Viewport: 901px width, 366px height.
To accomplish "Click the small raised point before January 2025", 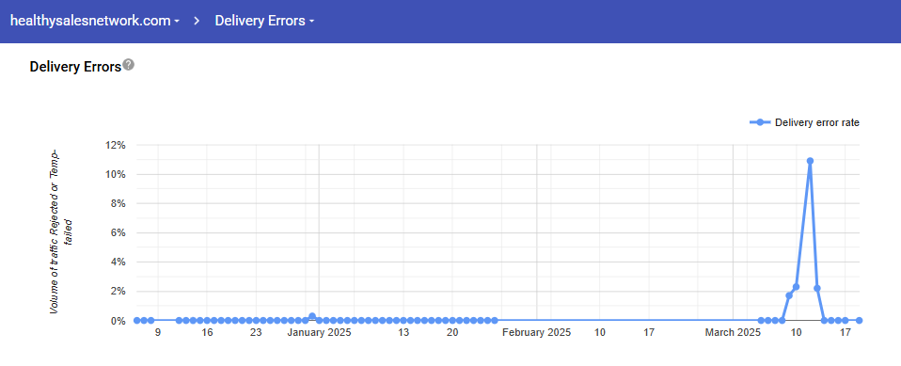I will [312, 316].
